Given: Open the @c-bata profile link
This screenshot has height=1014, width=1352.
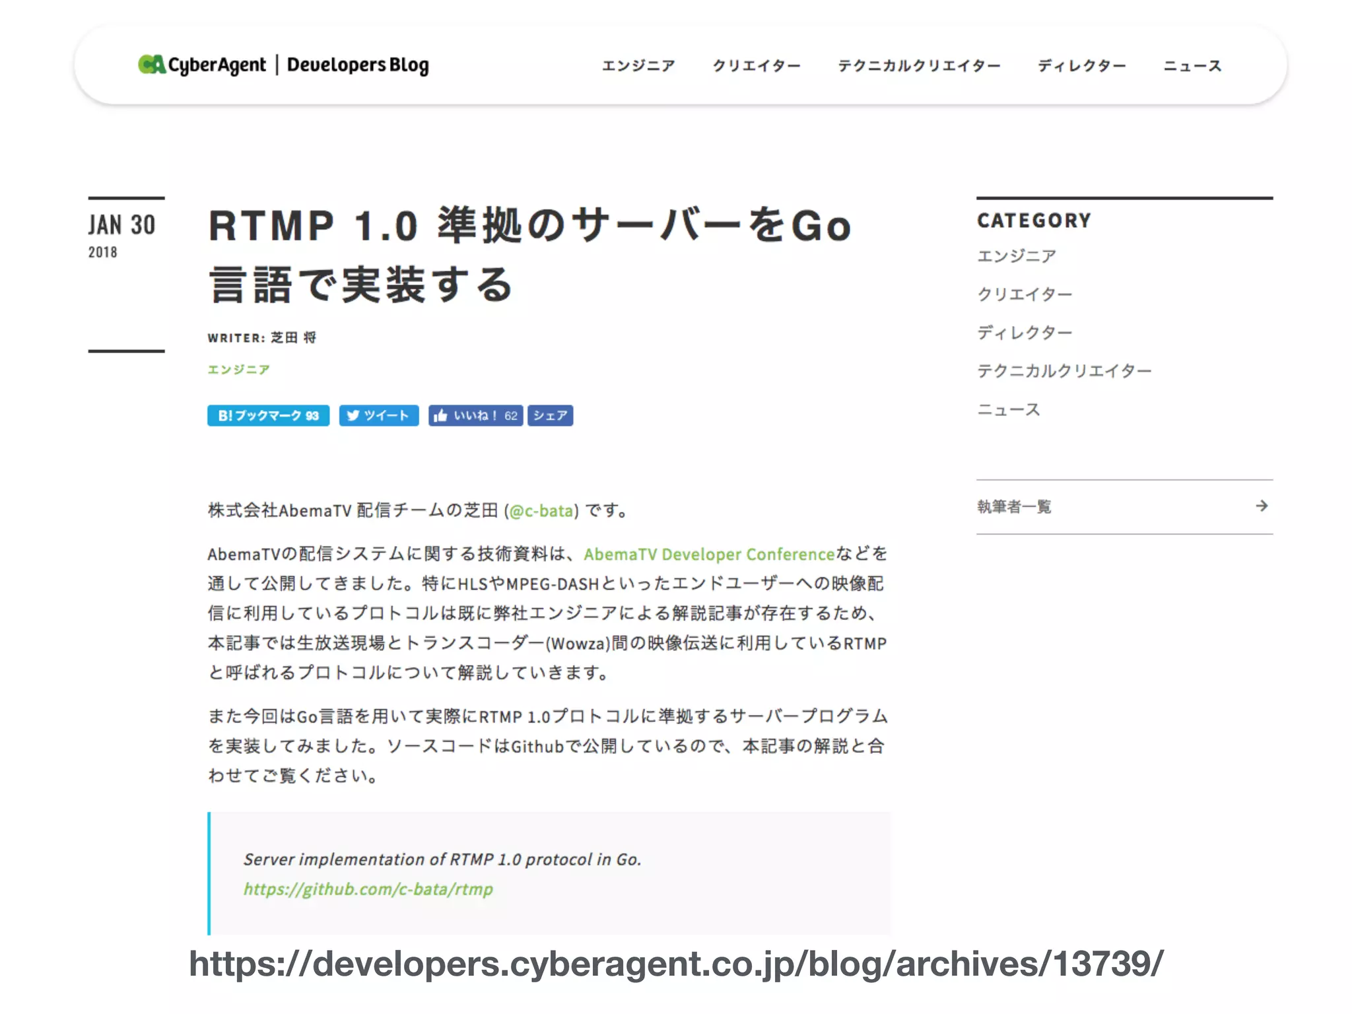Looking at the screenshot, I should pos(541,510).
